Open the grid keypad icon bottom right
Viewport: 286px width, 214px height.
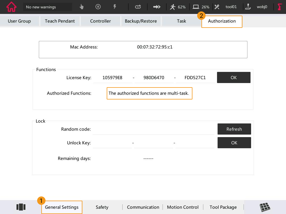coord(265,207)
